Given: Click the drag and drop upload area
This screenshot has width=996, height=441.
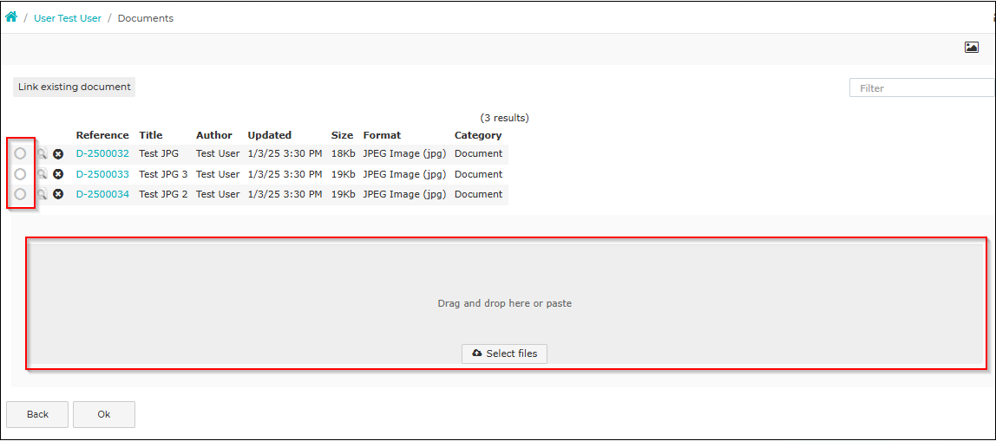Looking at the screenshot, I should [x=507, y=304].
